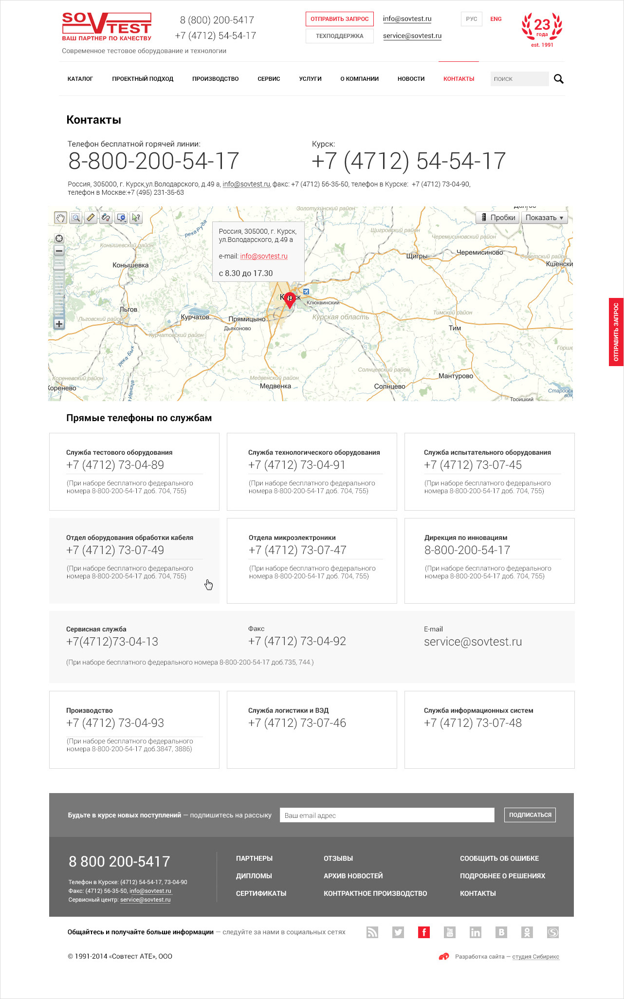Open the Odnoklassniki social icon
The image size is (624, 999).
pos(527,932)
